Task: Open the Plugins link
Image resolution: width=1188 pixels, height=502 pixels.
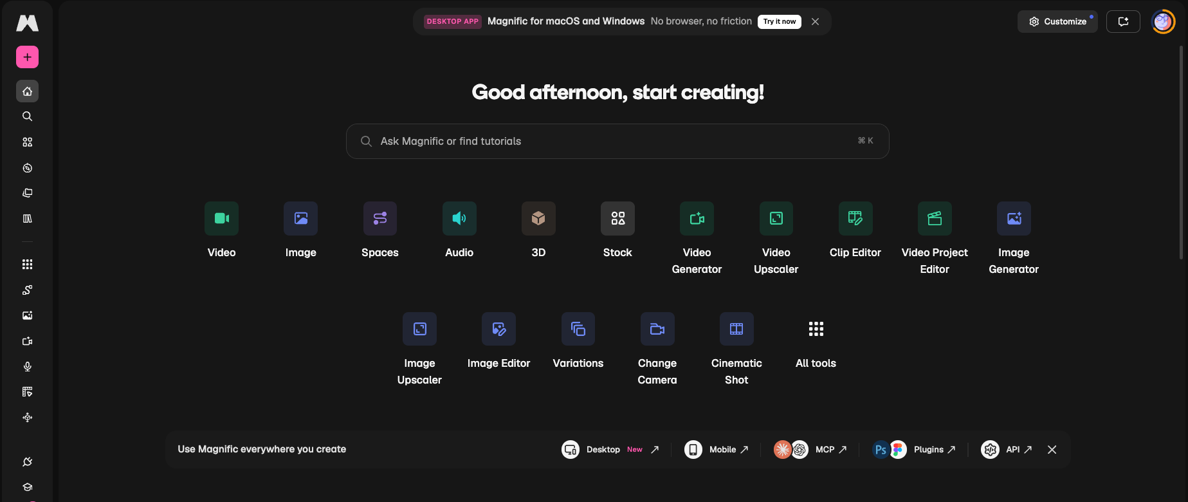Action: 914,450
